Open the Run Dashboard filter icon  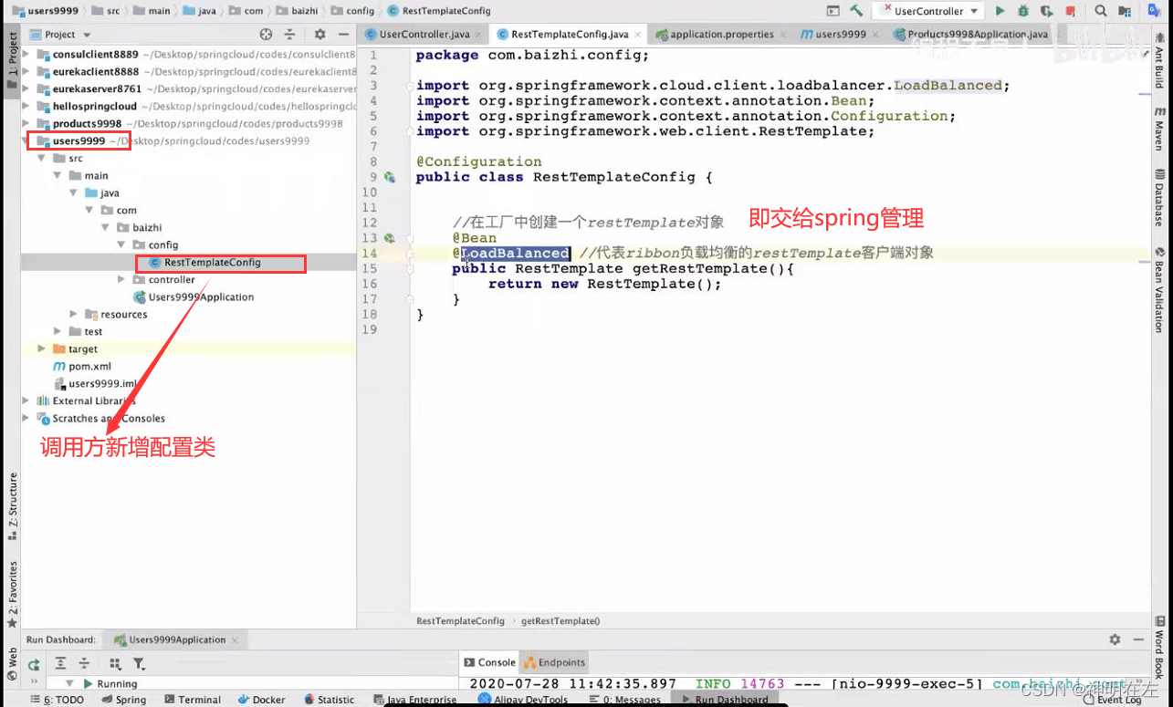[139, 663]
